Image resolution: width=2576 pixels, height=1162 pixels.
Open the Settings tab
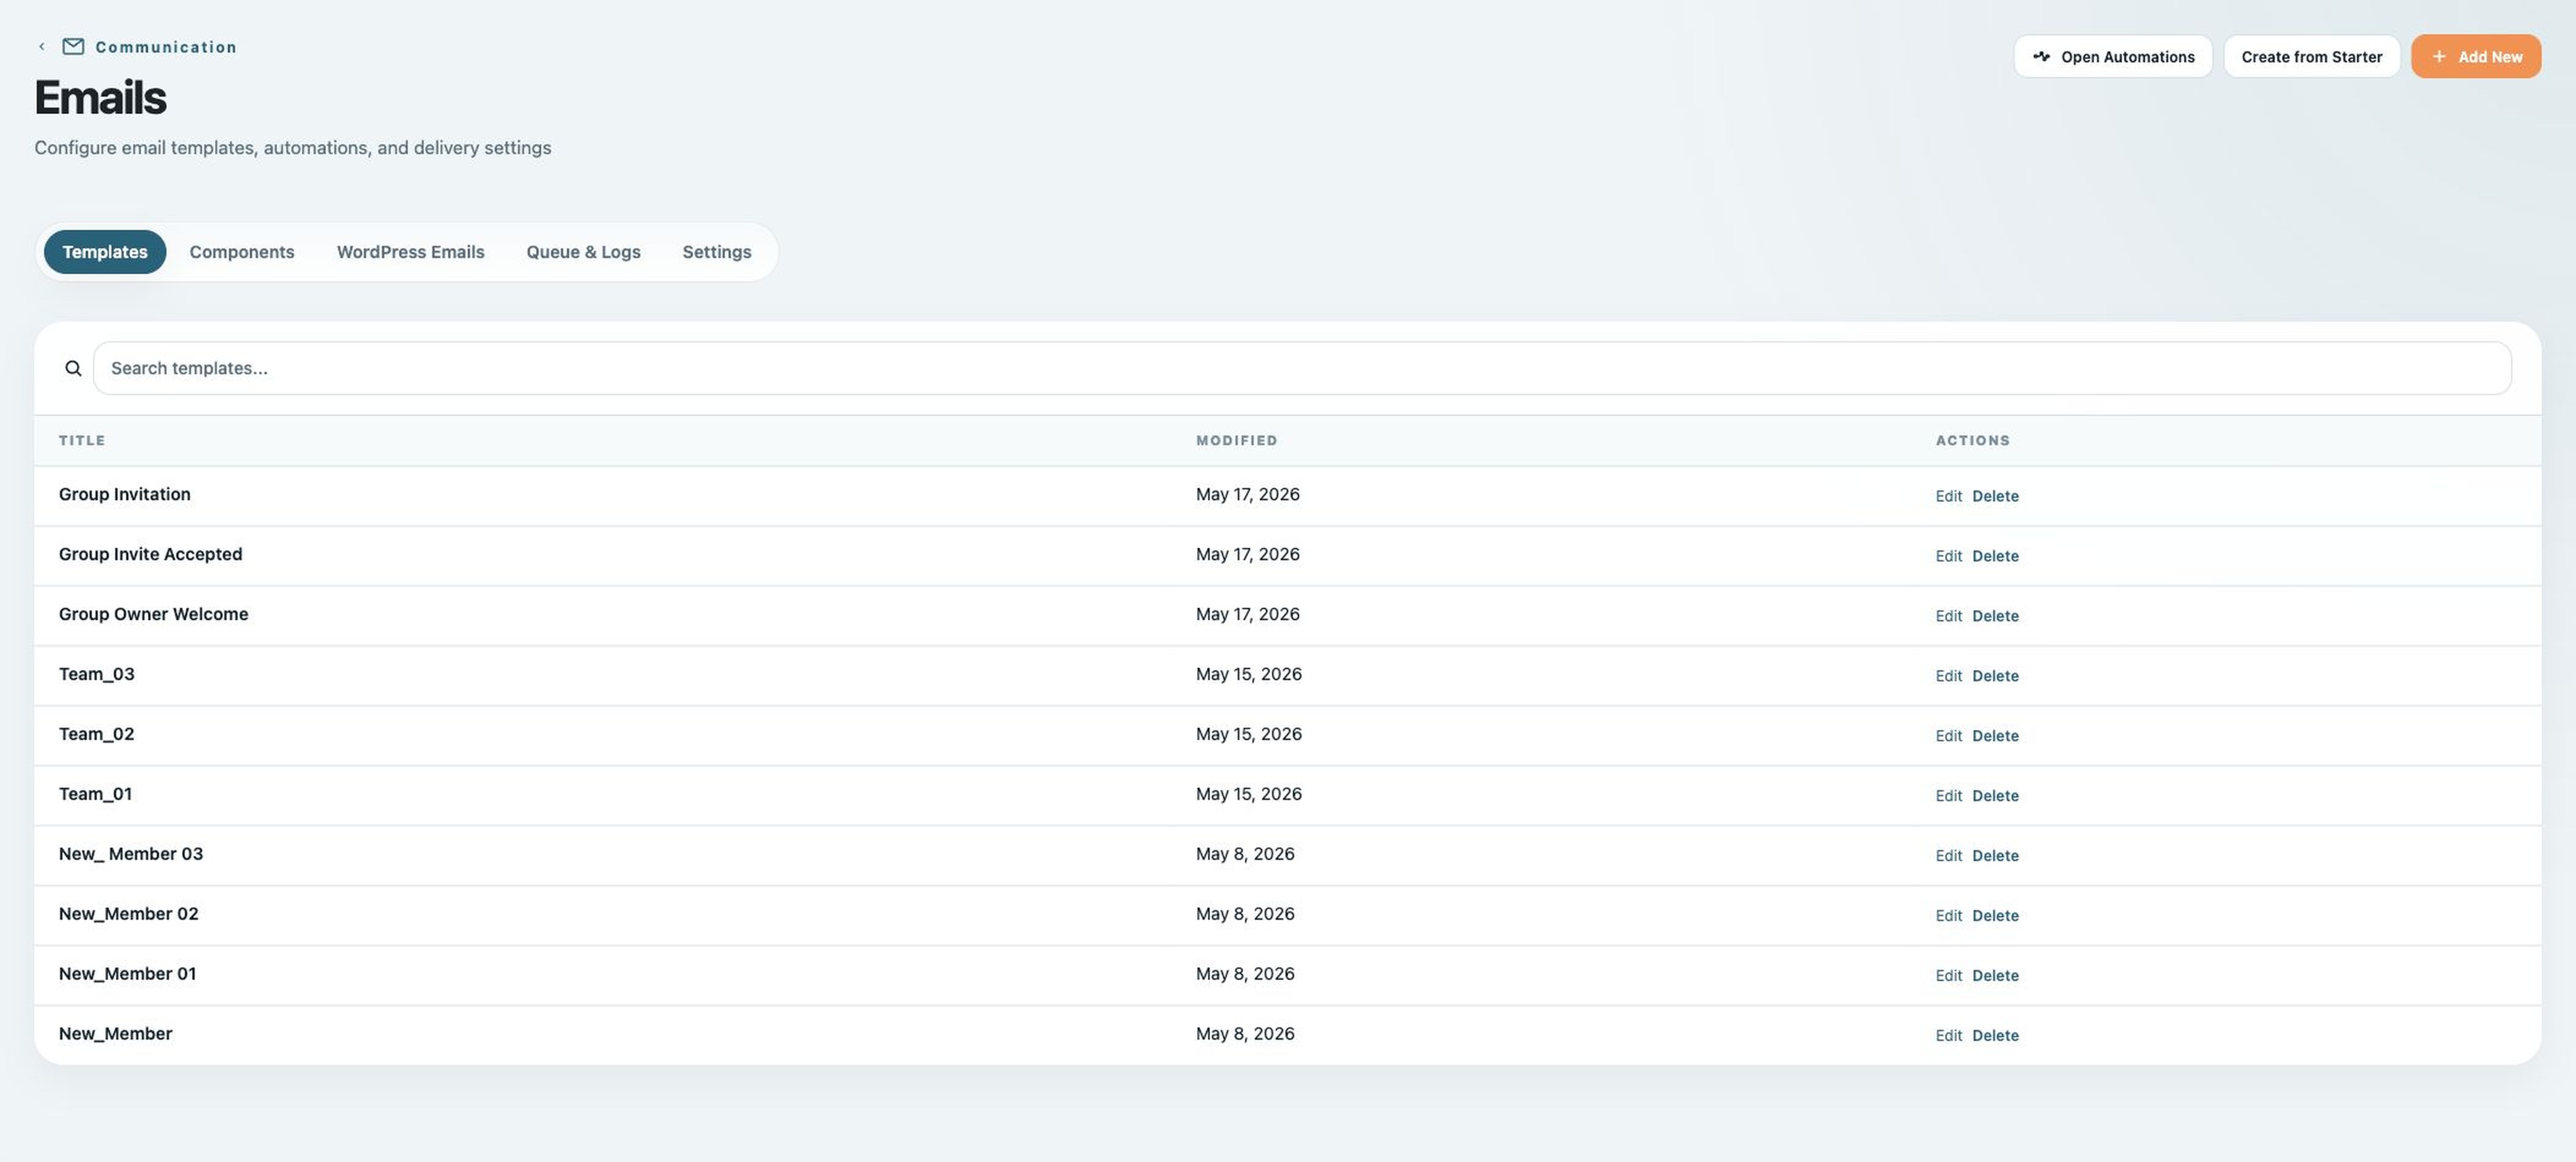[x=717, y=252]
